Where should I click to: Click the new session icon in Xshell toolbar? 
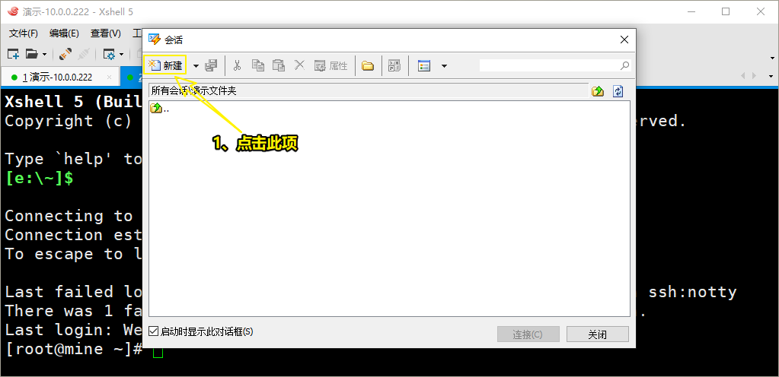point(13,53)
